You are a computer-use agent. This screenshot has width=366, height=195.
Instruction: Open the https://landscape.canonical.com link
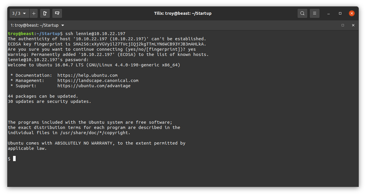[x=98, y=81]
